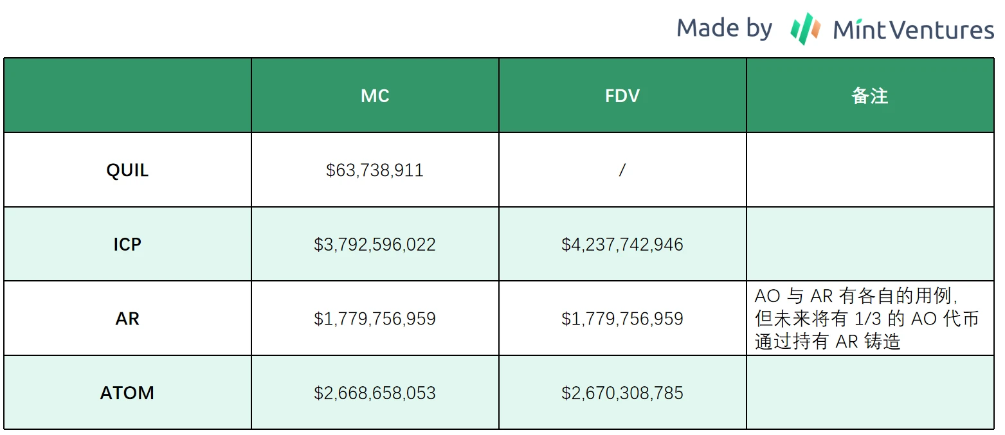This screenshot has height=435, width=1005.
Task: Click the Mint Ventures logo icon
Action: click(x=805, y=29)
